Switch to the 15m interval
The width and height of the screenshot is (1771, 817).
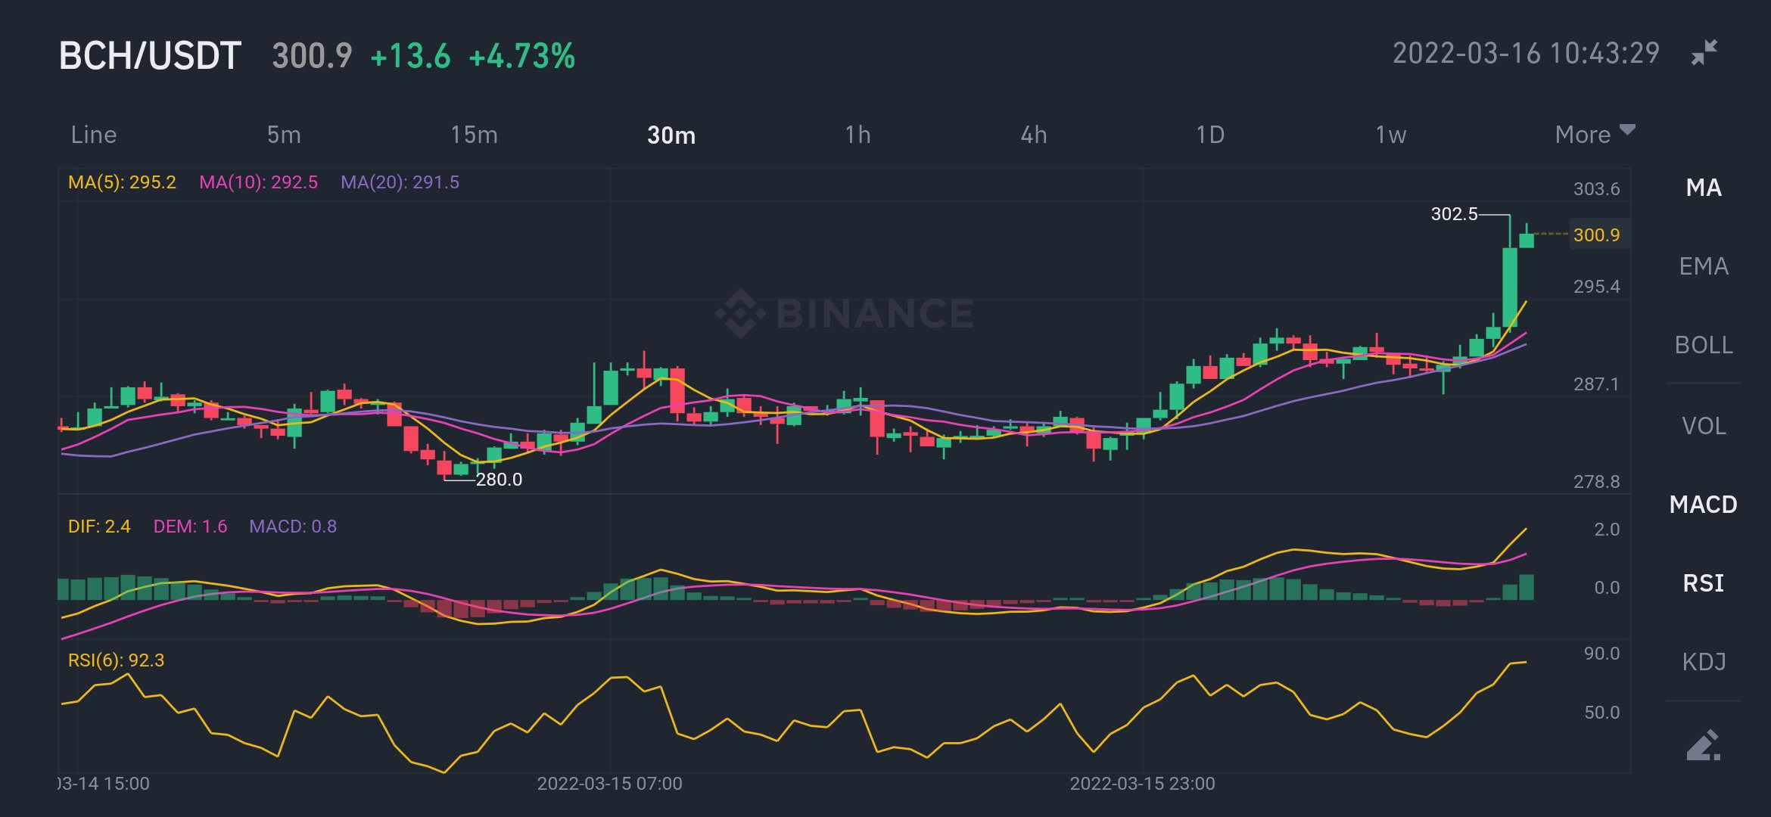474,135
